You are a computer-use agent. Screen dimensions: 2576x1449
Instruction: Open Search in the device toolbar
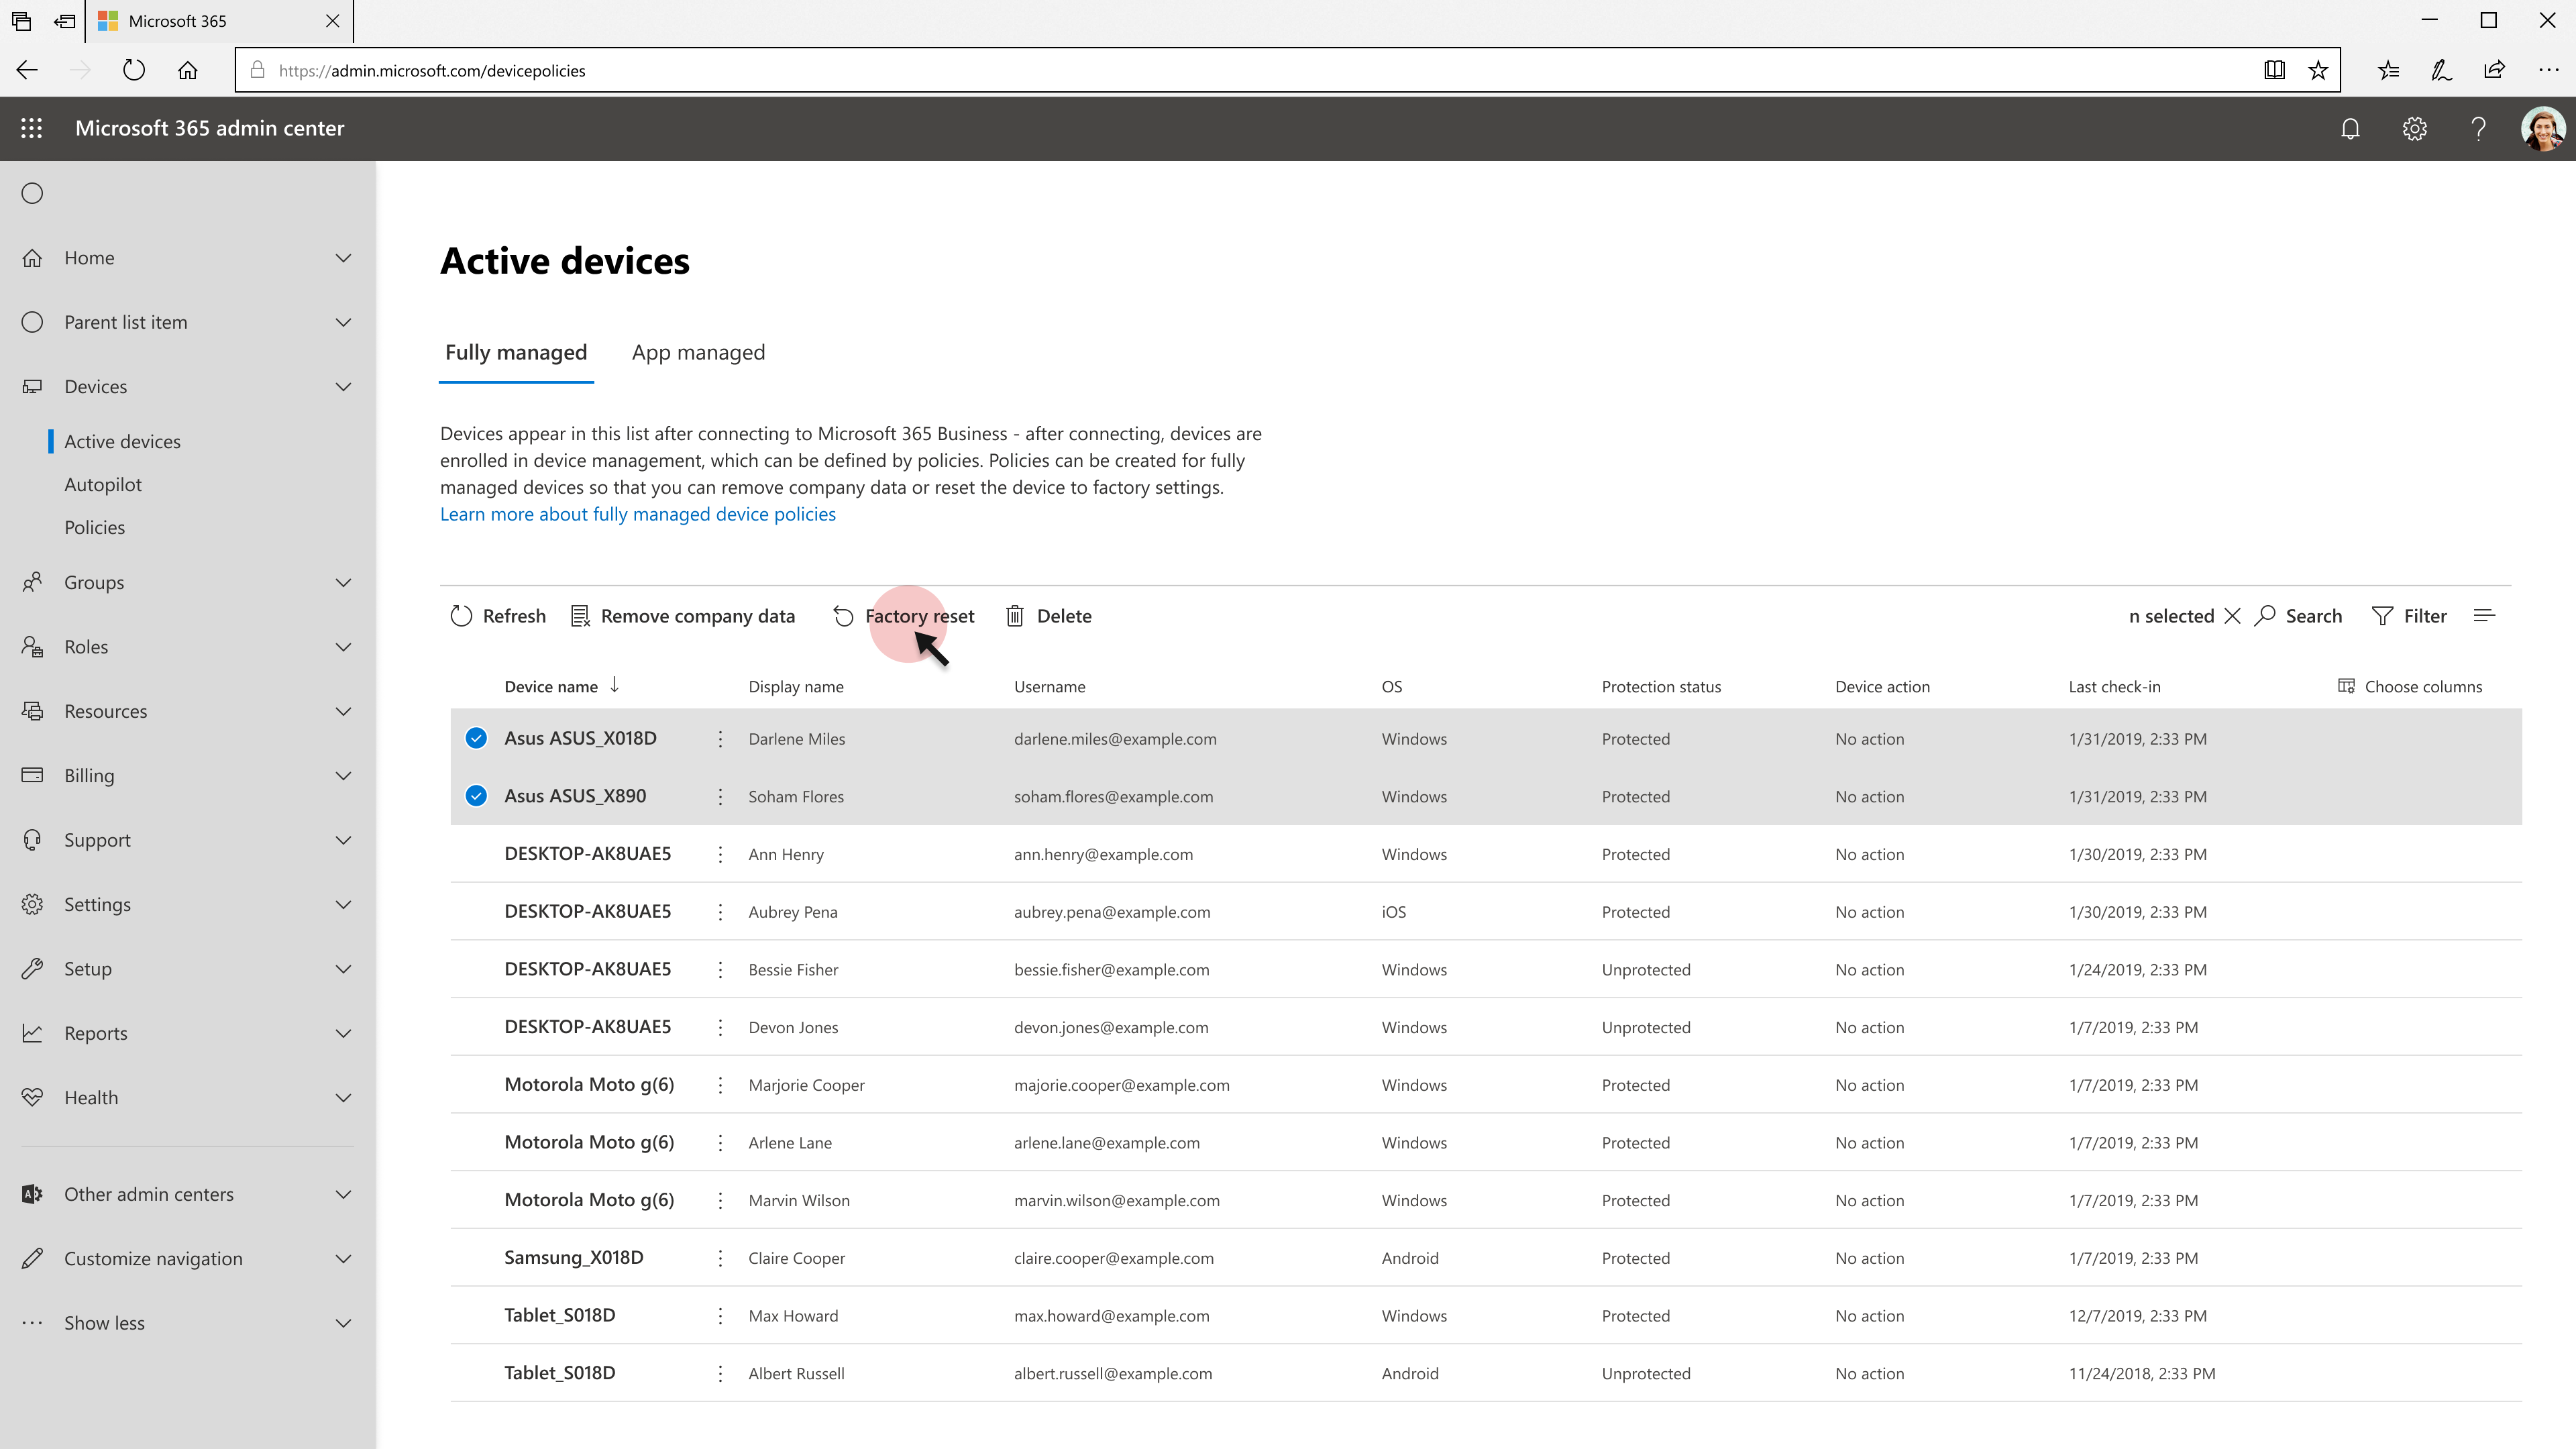pos(2299,616)
